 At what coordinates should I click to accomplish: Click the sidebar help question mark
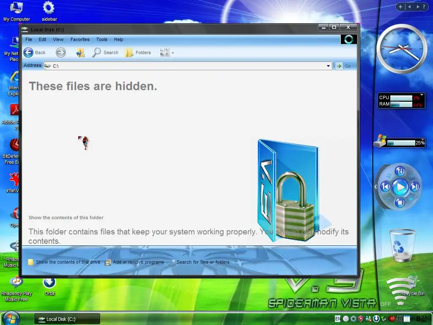424,7
